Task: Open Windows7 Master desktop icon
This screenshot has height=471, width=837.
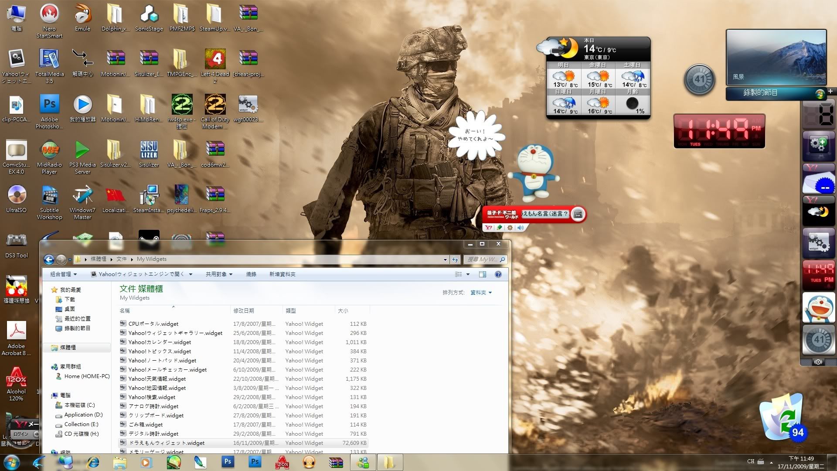Action: pyautogui.click(x=82, y=202)
